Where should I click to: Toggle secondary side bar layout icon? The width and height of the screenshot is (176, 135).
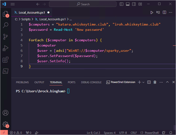(134, 4)
